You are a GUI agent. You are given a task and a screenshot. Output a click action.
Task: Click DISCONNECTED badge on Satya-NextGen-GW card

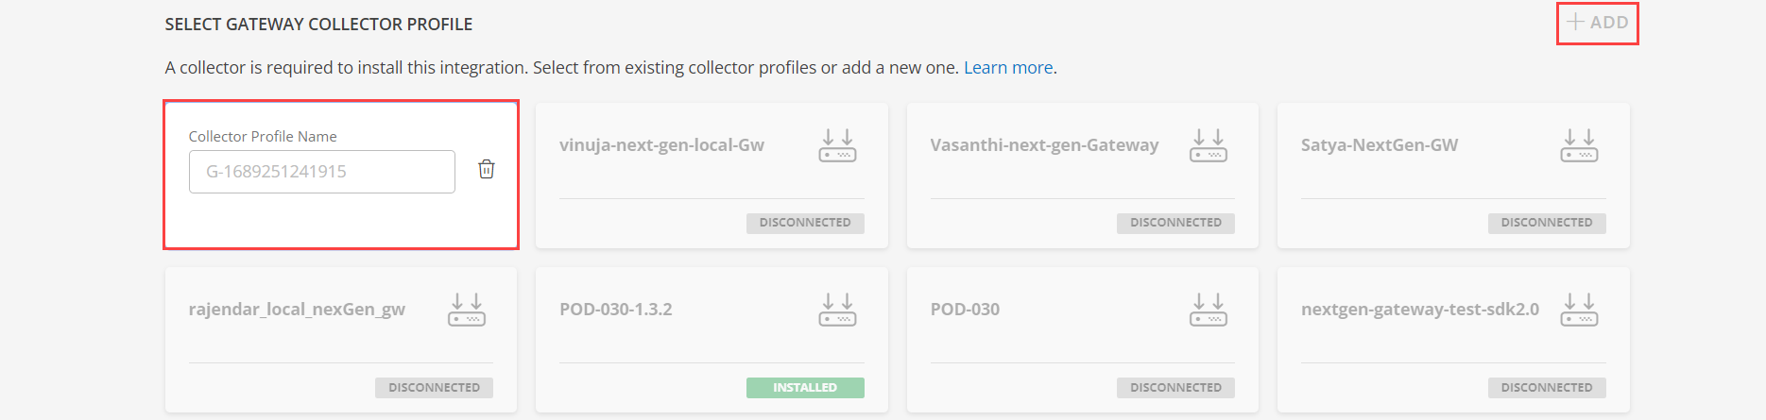[x=1547, y=223]
